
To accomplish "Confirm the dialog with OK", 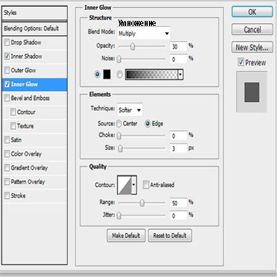I will point(252,12).
